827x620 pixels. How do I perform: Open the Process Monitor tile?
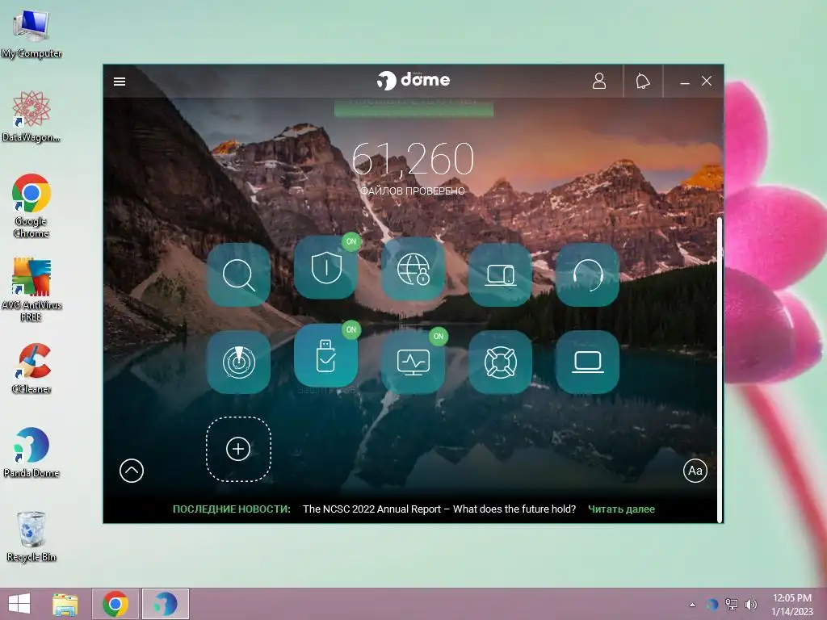click(x=413, y=362)
